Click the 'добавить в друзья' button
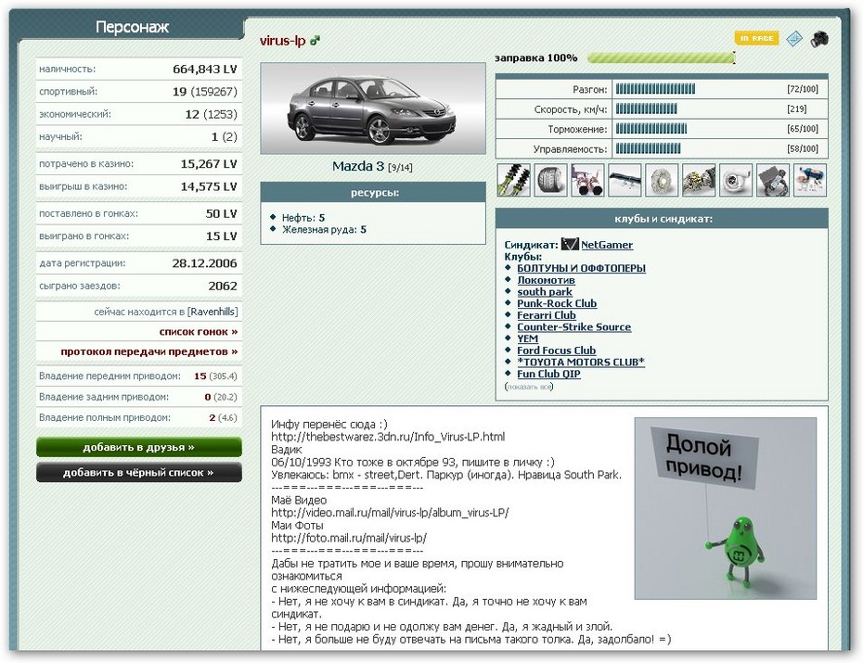 tap(138, 448)
